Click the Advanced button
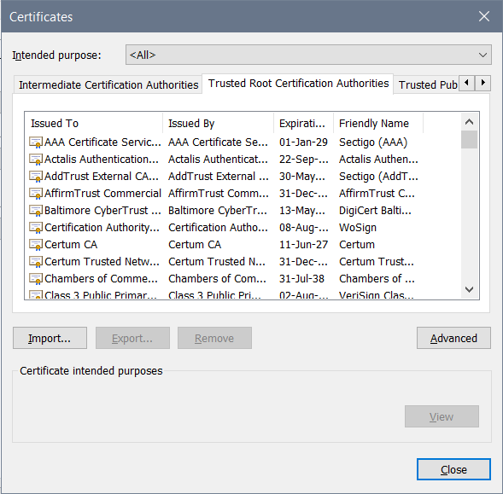The width and height of the screenshot is (503, 494). pos(453,338)
